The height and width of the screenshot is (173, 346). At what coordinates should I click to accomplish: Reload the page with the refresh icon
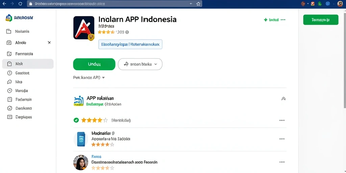[20, 4]
